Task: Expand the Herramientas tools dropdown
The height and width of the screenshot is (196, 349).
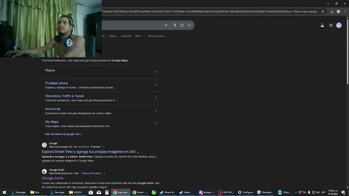Action: pyautogui.click(x=157, y=36)
